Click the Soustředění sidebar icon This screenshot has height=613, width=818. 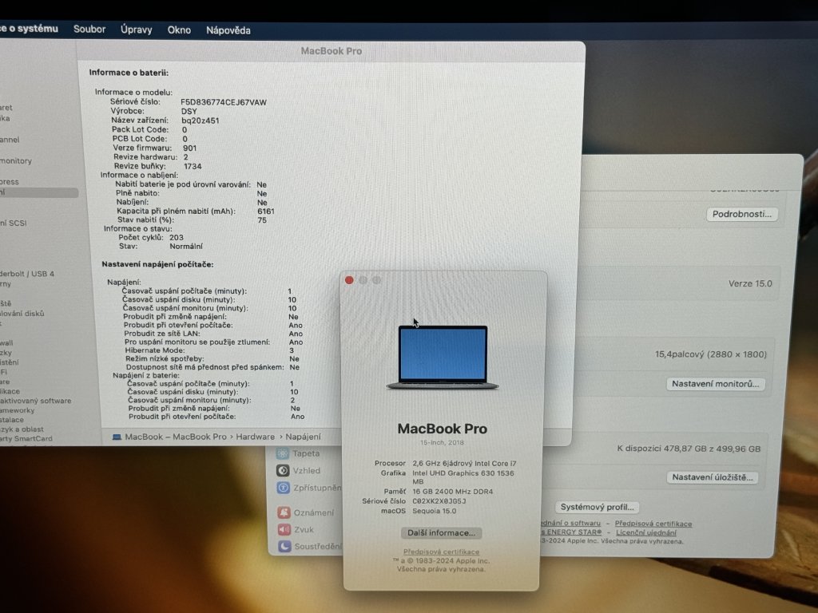pos(284,546)
